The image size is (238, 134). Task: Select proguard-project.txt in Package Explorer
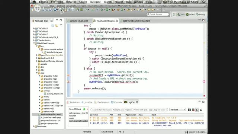tap(51, 120)
